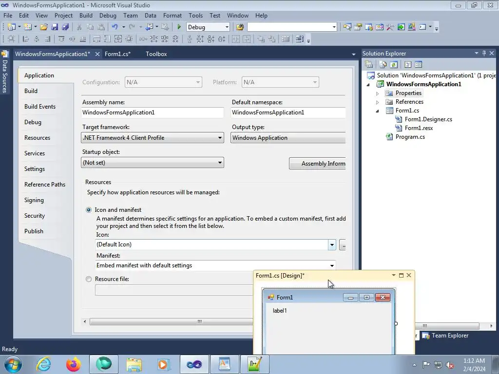Select the Icon and manifest radio button
Viewport: 499px width, 374px height.
pyautogui.click(x=89, y=210)
